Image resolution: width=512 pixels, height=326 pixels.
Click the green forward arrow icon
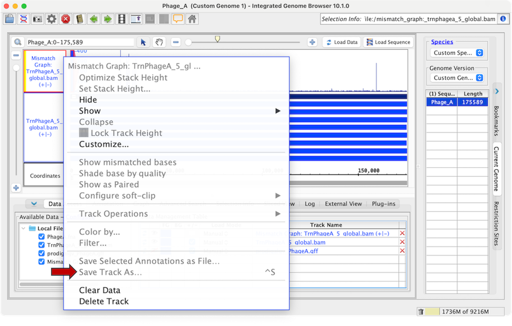(108, 19)
